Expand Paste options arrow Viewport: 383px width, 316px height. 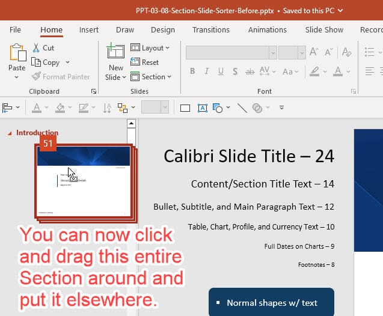pos(17,77)
